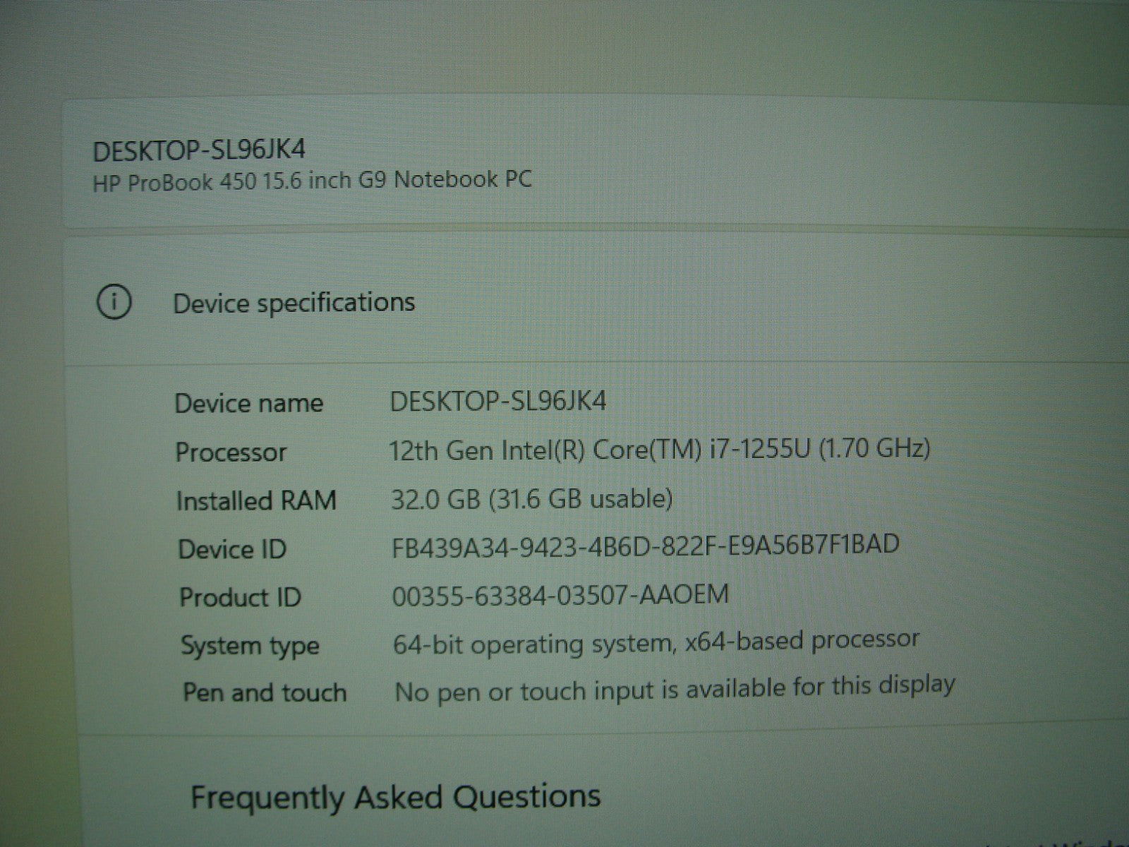Click the Device ID label
This screenshot has width=1129, height=847.
[x=232, y=549]
